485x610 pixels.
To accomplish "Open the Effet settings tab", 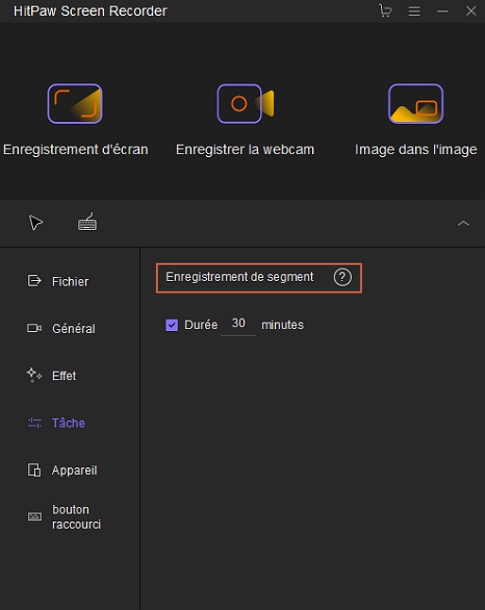I will [52, 375].
